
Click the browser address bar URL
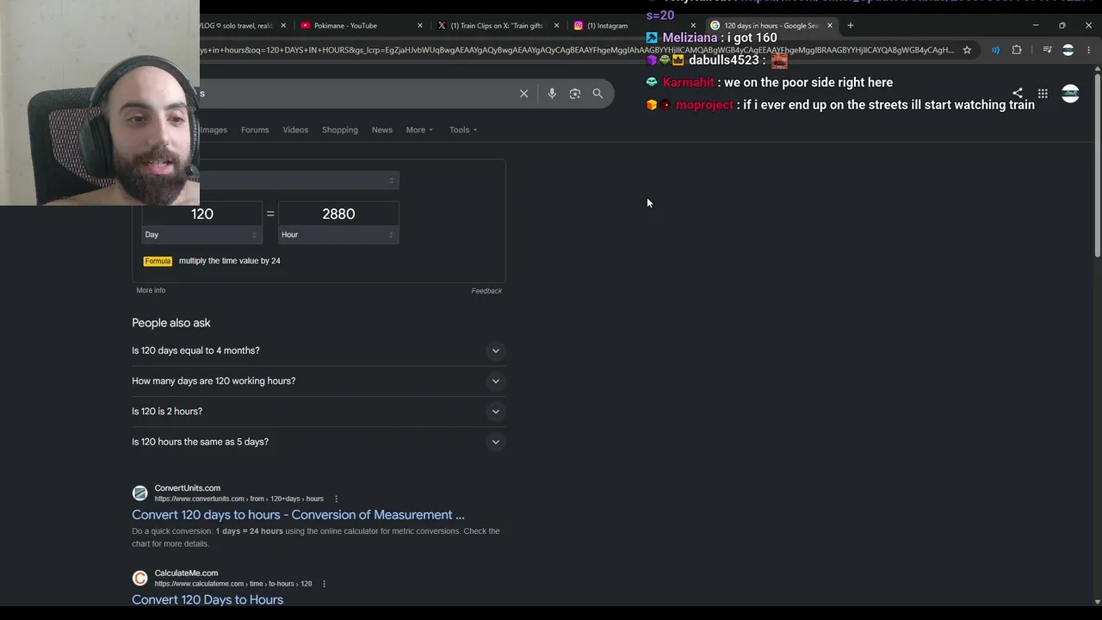577,50
